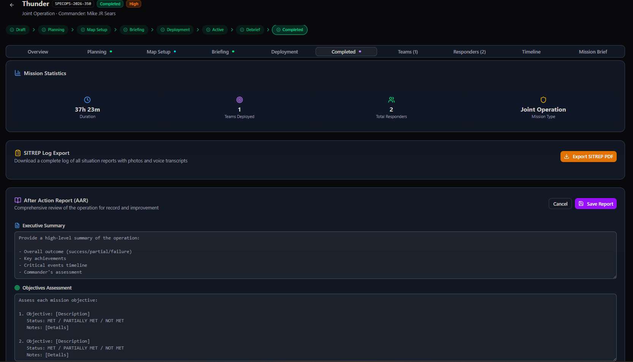
Task: Click the After Action Report book icon
Action: [x=17, y=200]
